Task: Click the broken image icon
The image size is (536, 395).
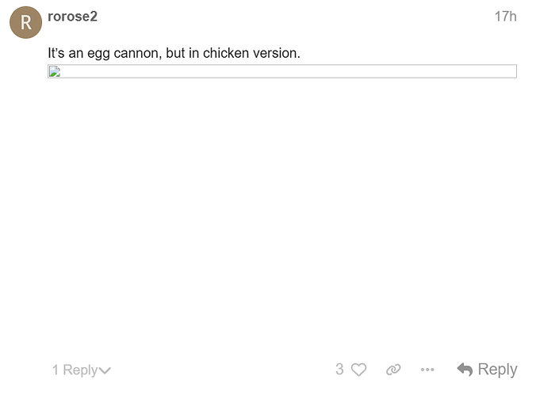Action: pyautogui.click(x=55, y=72)
